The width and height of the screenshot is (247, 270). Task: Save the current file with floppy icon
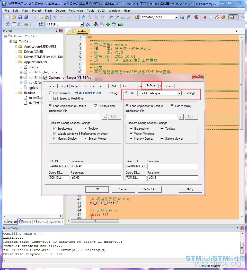point(20,17)
